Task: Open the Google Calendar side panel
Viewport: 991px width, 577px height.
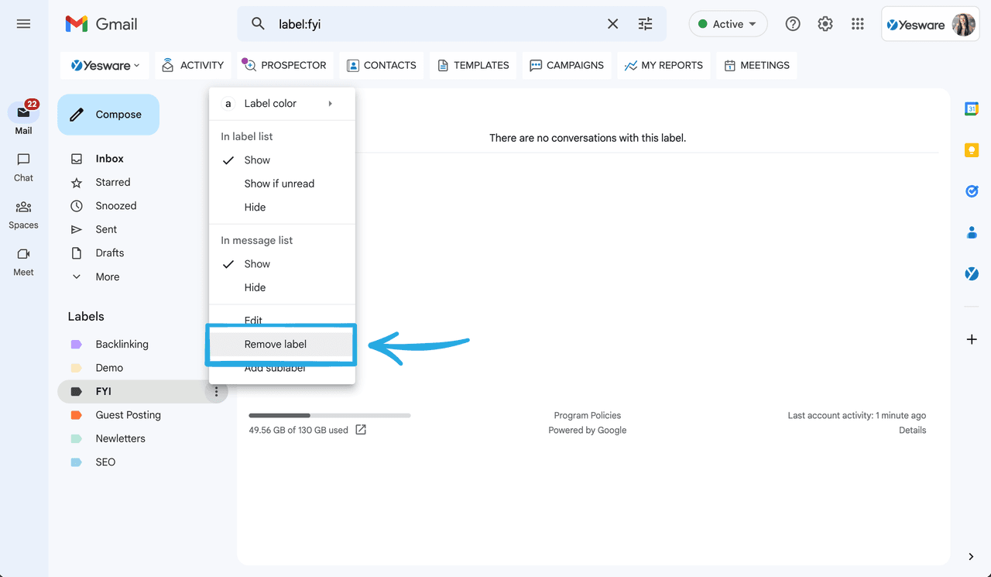Action: [971, 108]
